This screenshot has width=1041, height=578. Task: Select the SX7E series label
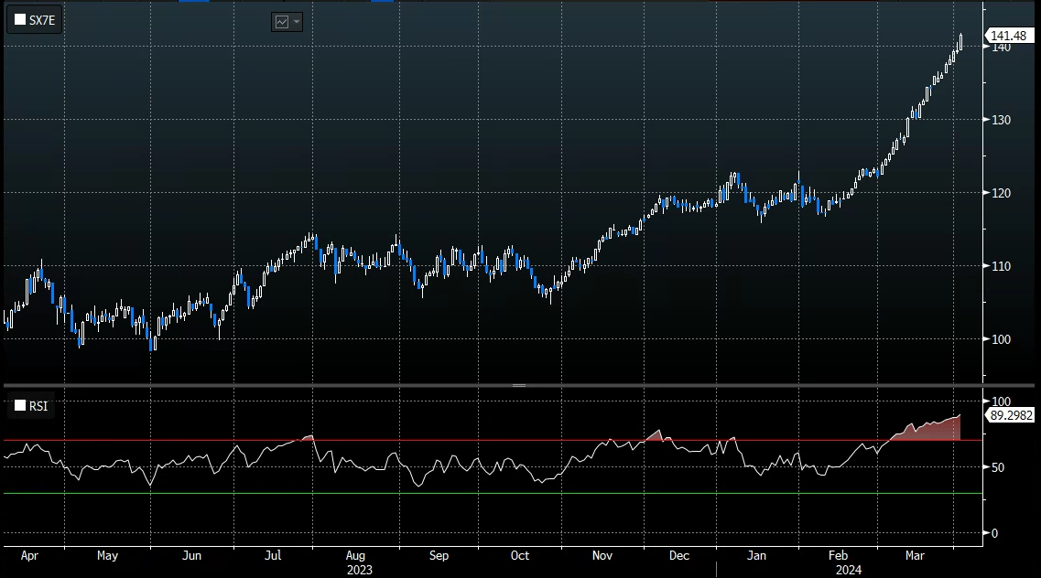tap(42, 20)
